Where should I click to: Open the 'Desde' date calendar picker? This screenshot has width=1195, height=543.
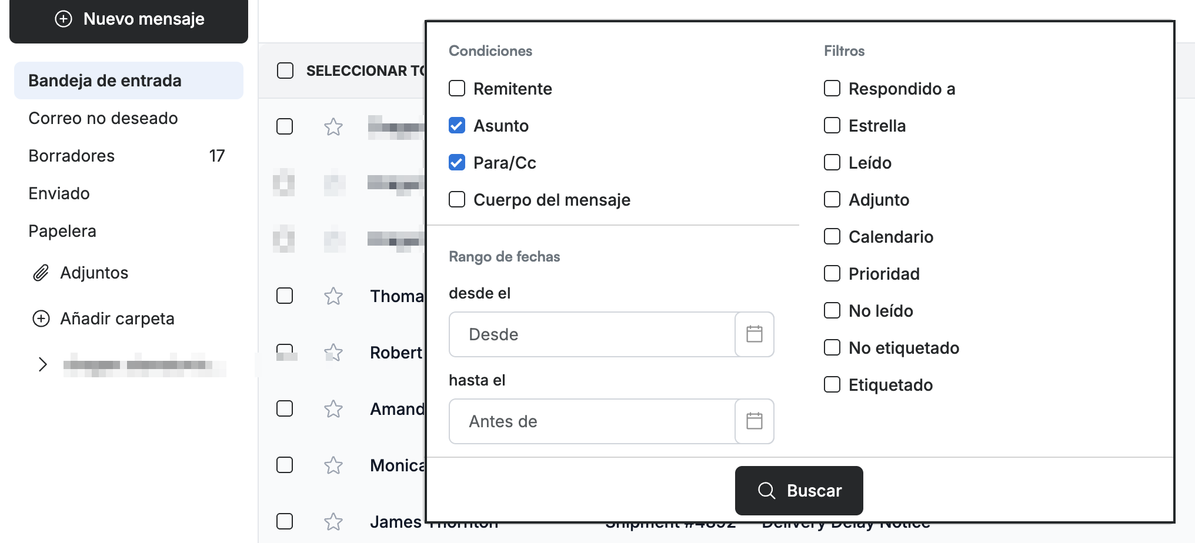tap(755, 334)
